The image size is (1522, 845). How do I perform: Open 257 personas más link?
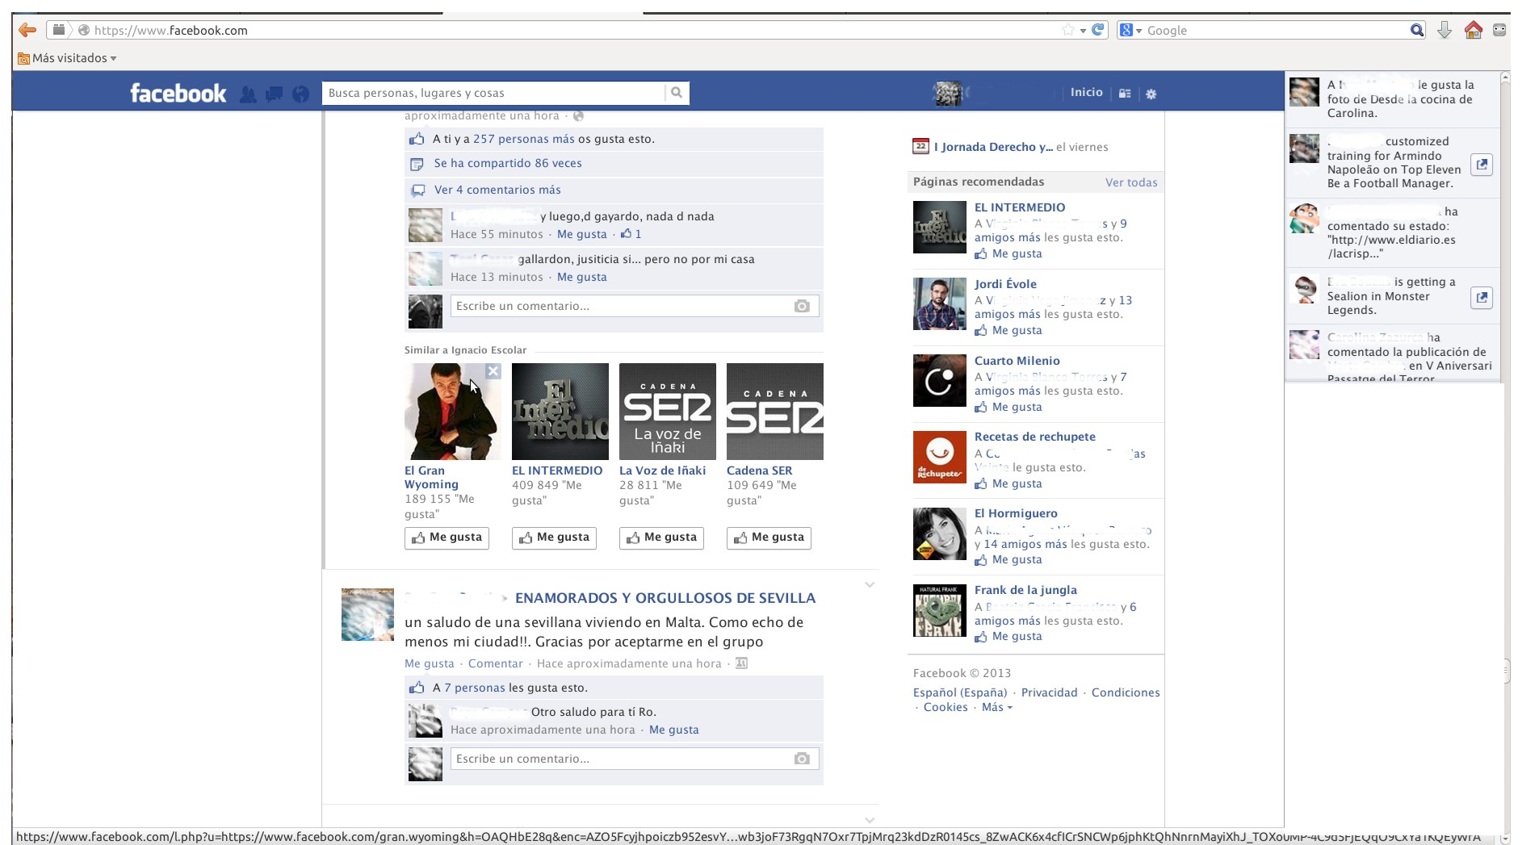click(x=524, y=139)
